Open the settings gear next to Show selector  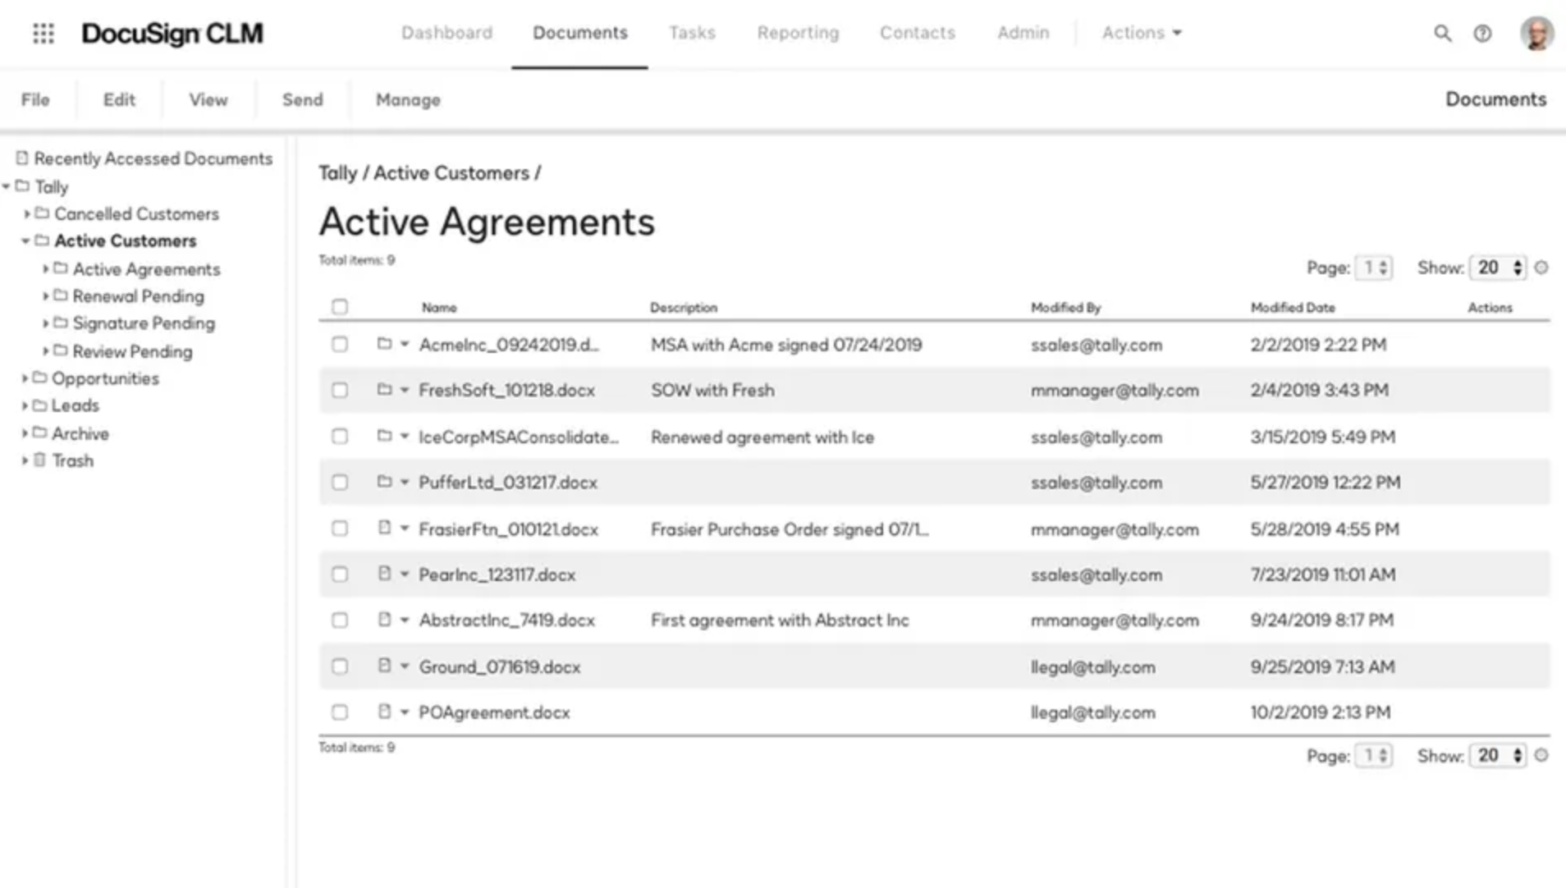(x=1543, y=268)
